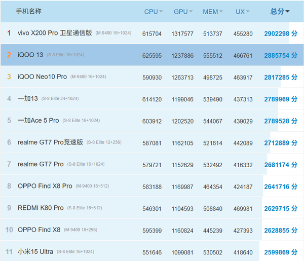
Task: Open OPPO Find X8 Pro entry
Action: (45, 186)
